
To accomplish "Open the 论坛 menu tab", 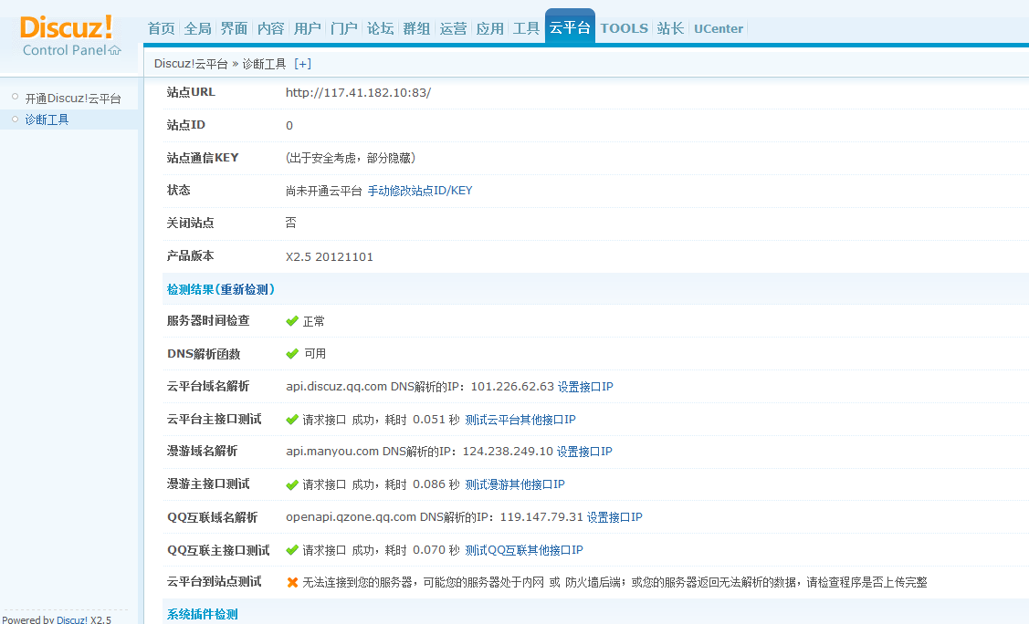I will 380,28.
